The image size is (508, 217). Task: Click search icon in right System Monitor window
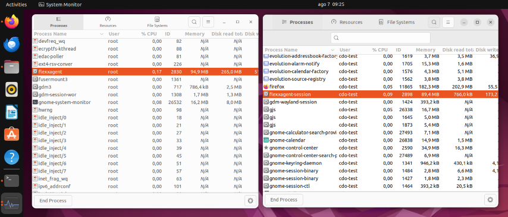[x=434, y=23]
